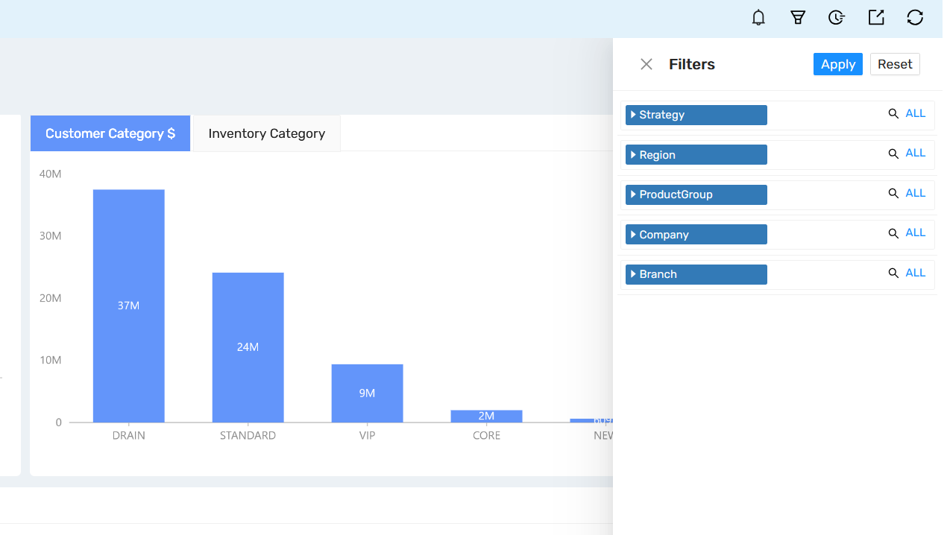
Task: Open the time history icon
Action: click(837, 17)
